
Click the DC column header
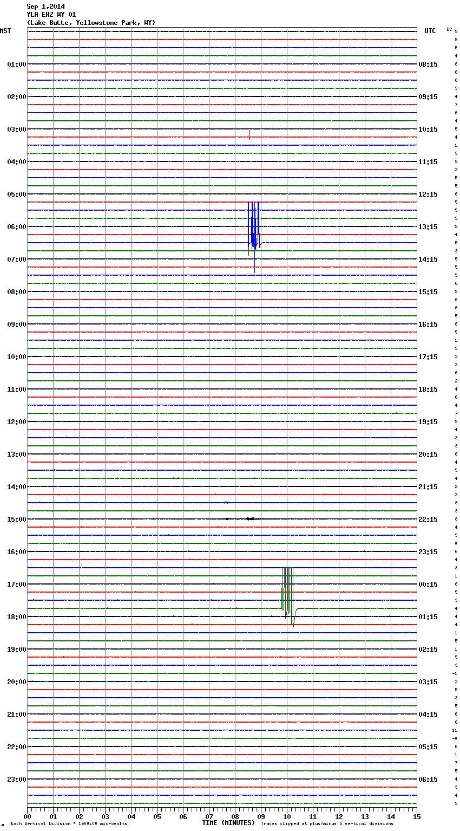[x=449, y=29]
